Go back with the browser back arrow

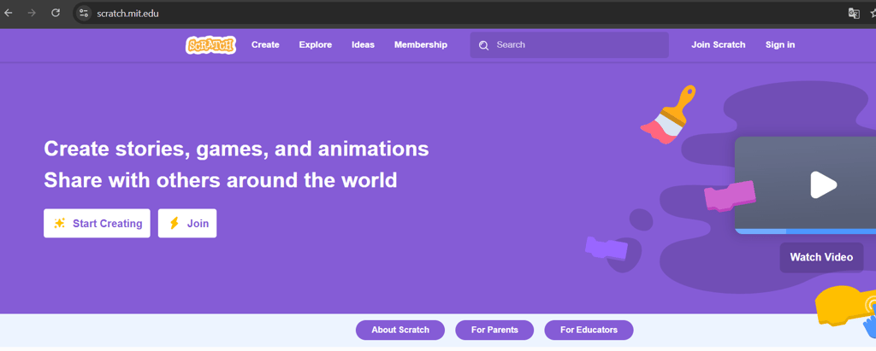click(9, 13)
